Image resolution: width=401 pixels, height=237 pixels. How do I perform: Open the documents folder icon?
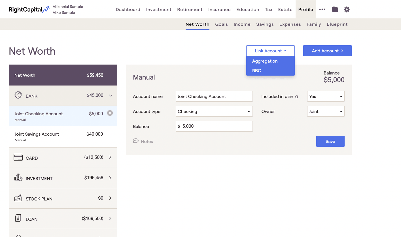(335, 9)
